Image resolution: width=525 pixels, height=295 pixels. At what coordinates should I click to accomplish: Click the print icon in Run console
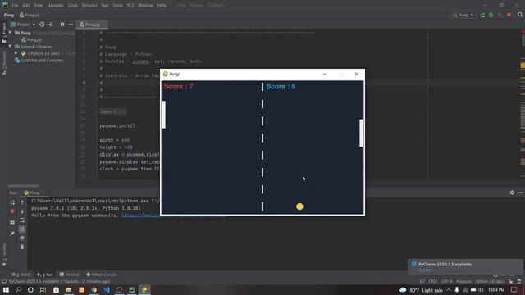(x=22, y=238)
